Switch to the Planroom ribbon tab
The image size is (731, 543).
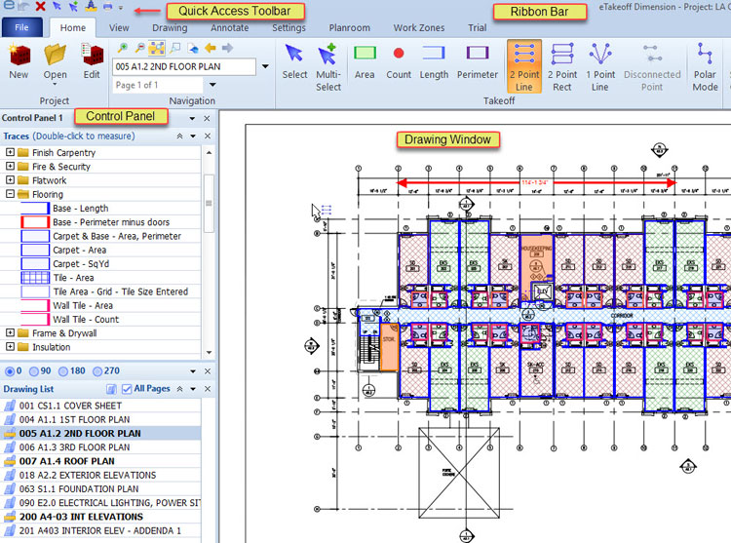coord(349,28)
